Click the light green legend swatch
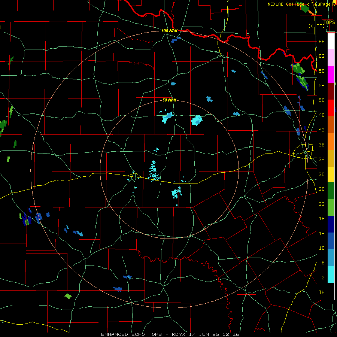 (331, 207)
